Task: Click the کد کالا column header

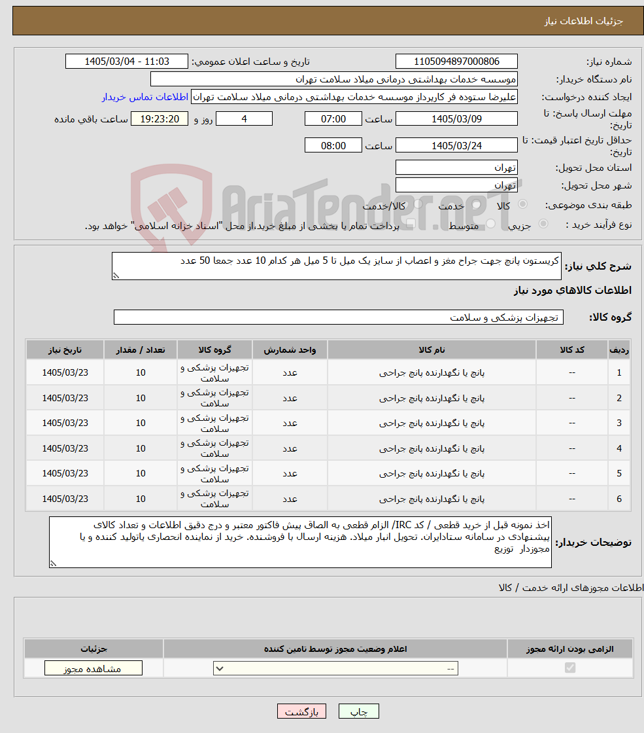Action: [572, 349]
